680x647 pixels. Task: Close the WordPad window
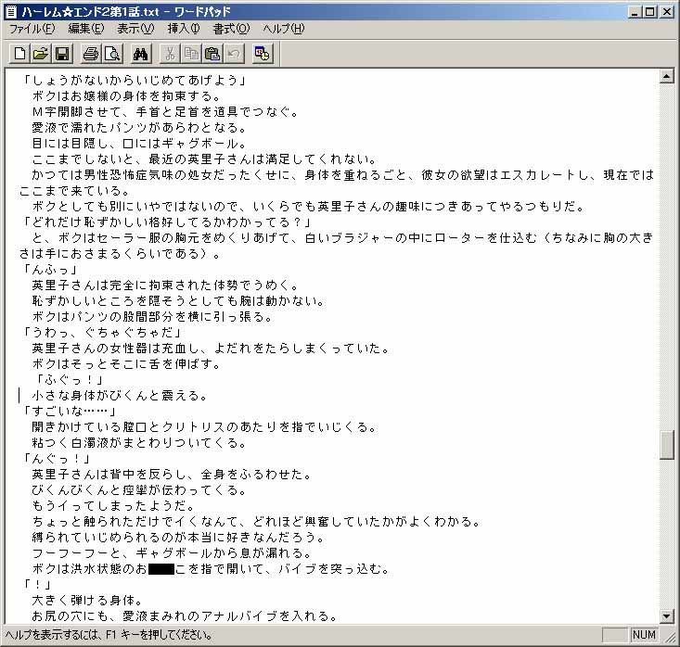(x=667, y=12)
